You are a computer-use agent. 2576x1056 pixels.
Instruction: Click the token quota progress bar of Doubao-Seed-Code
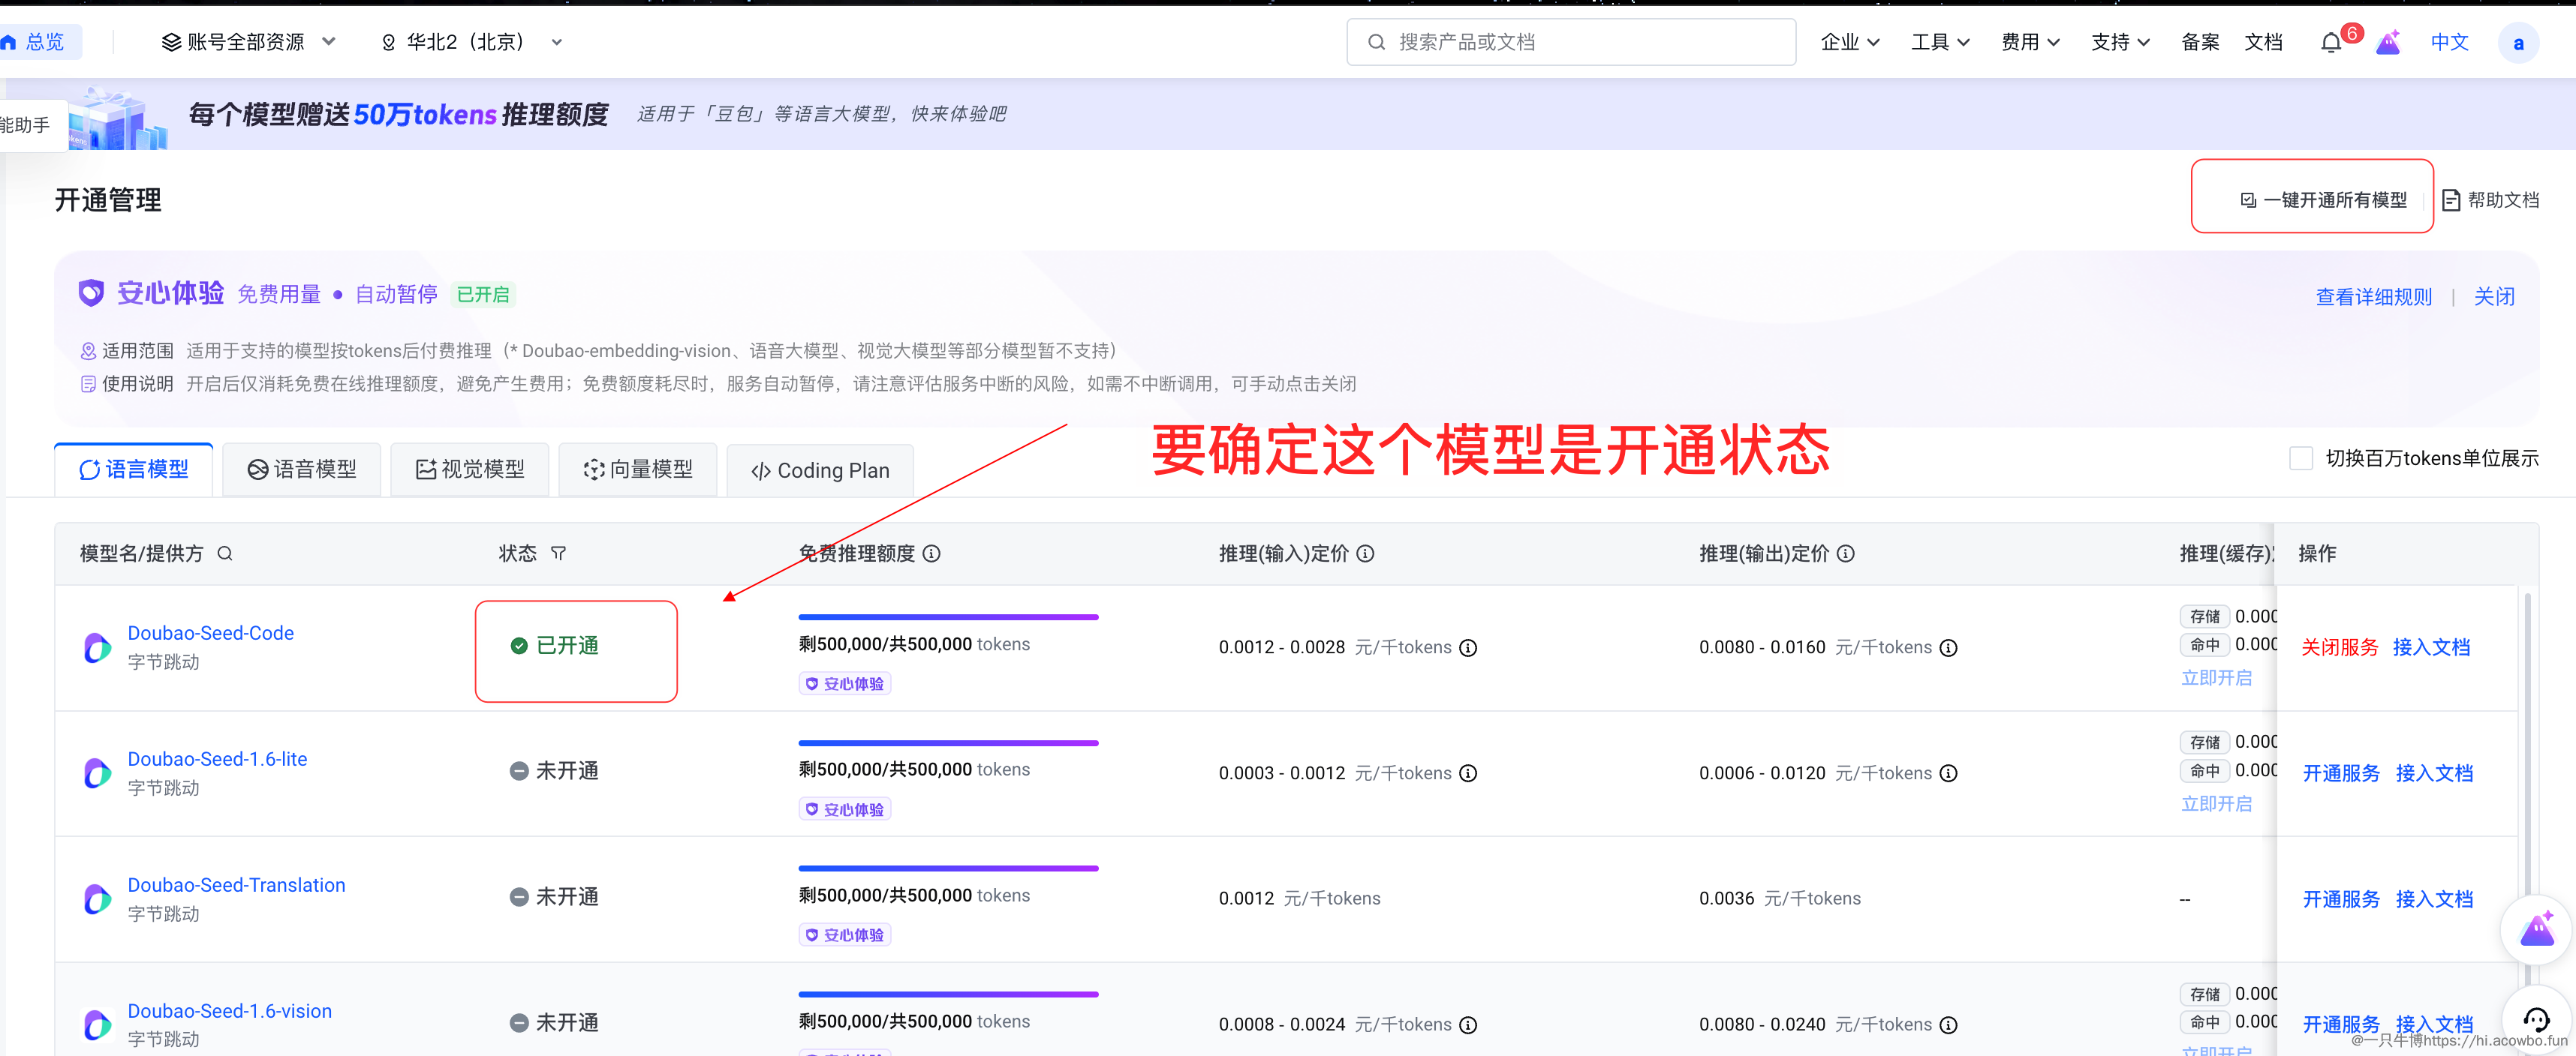(x=948, y=616)
